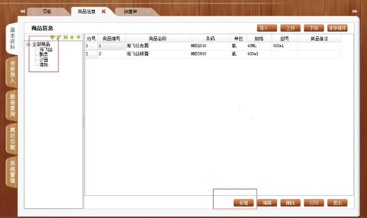Collapse the 全部商品 tree node
367x218 pixels.
point(28,44)
